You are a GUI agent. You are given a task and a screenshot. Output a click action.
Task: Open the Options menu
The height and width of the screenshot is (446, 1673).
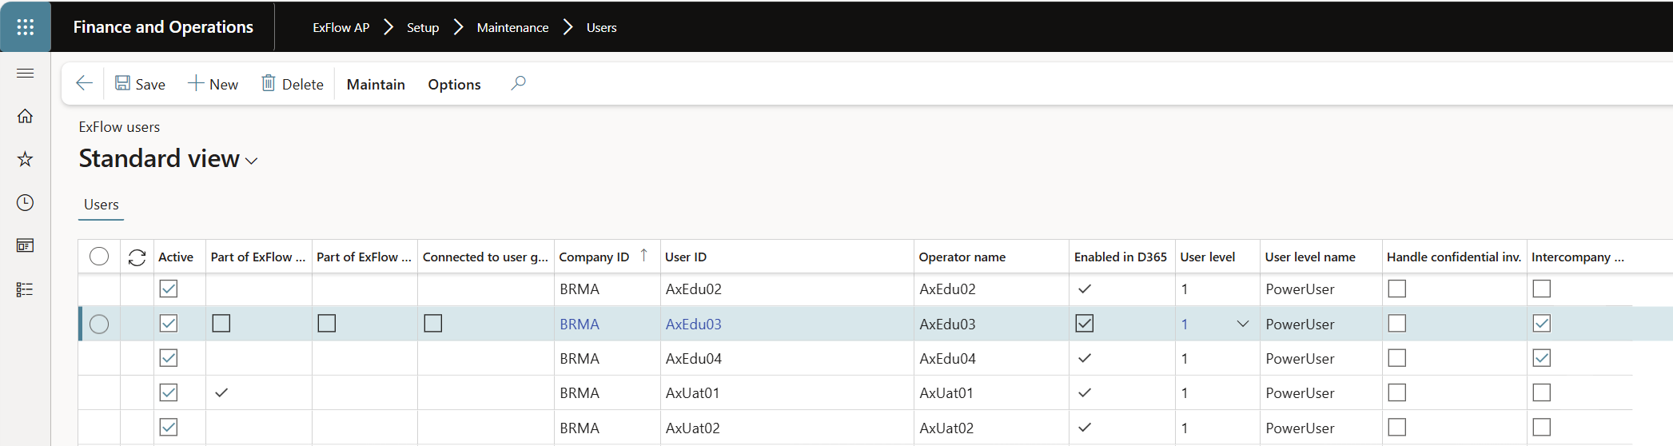pos(454,84)
